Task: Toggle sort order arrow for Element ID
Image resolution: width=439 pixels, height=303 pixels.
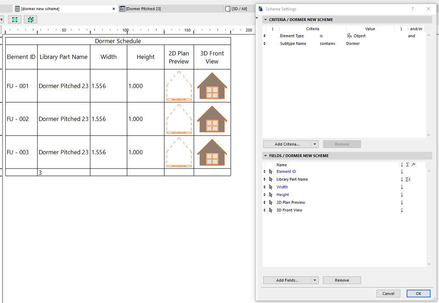Action: click(x=402, y=171)
